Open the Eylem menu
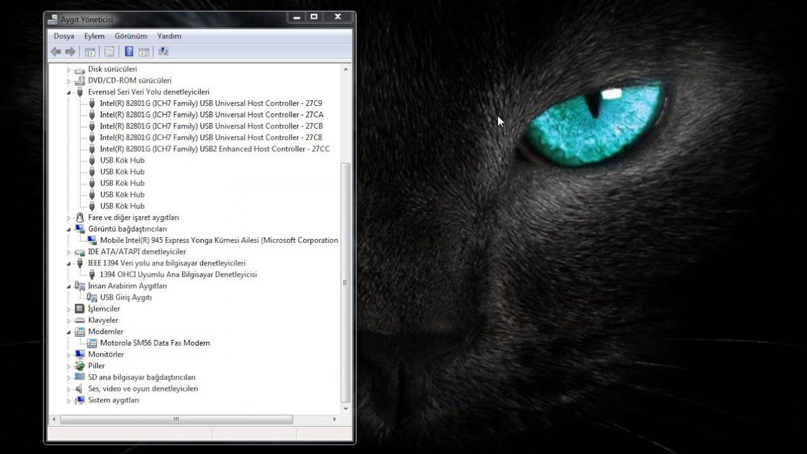 point(95,36)
